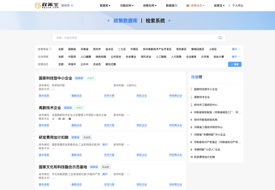Open 河南省工程技术研究中心 in 热搜榜
The width and height of the screenshot is (275, 190).
pyautogui.click(x=208, y=127)
